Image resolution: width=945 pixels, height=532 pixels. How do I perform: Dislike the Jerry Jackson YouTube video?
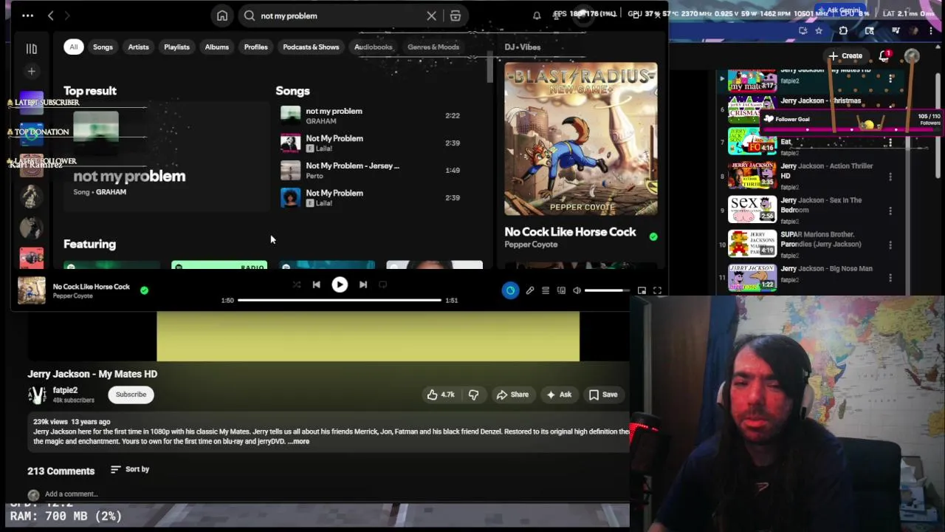(473, 395)
